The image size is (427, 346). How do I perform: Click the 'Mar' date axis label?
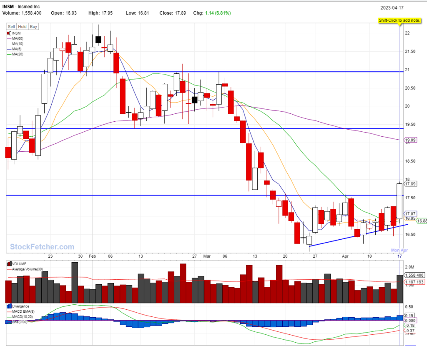(207, 256)
